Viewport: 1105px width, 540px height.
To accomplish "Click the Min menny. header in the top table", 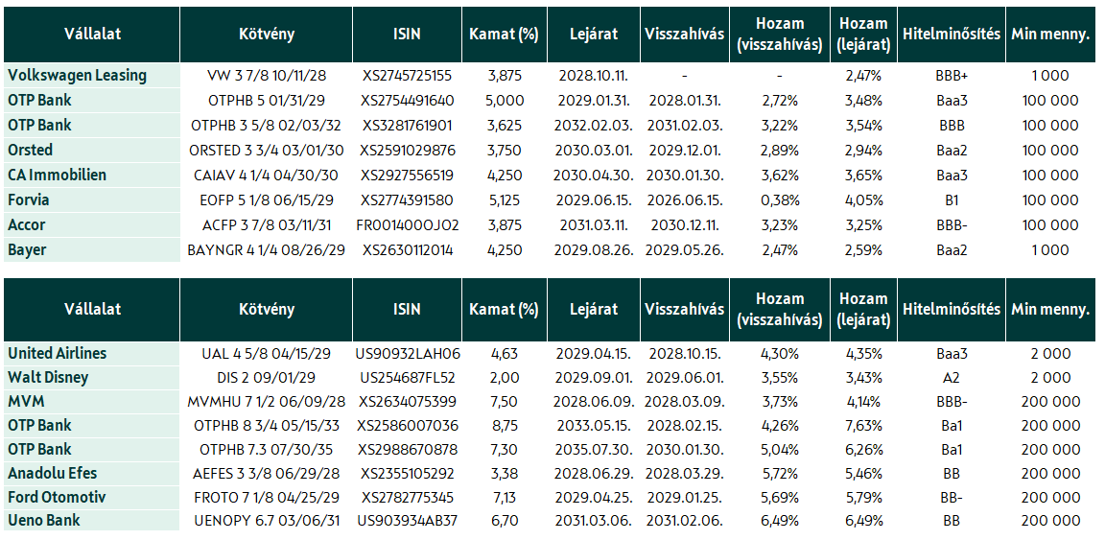I will pos(1050,35).
